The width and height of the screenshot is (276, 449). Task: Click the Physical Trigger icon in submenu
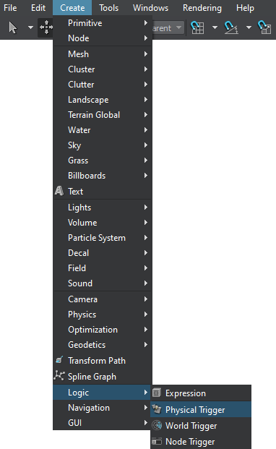point(157,409)
